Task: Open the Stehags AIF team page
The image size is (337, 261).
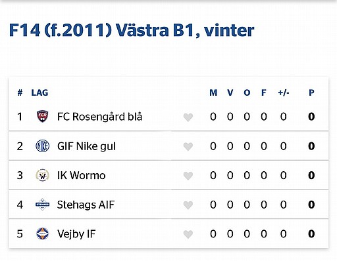Action: pyautogui.click(x=86, y=205)
